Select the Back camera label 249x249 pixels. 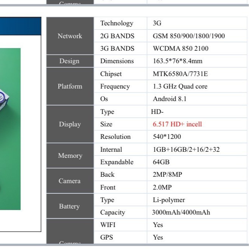107,174
